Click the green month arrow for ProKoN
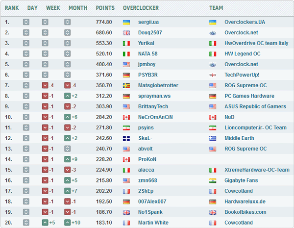 (x=68, y=159)
